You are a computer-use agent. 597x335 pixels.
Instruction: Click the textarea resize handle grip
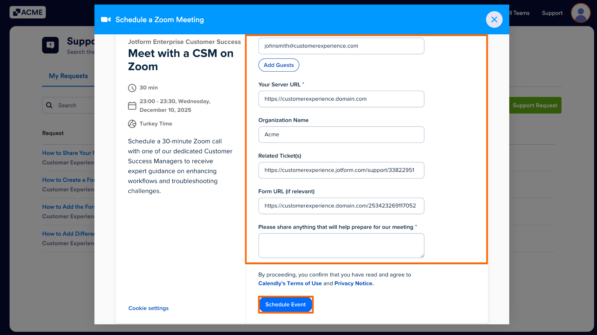click(x=422, y=256)
